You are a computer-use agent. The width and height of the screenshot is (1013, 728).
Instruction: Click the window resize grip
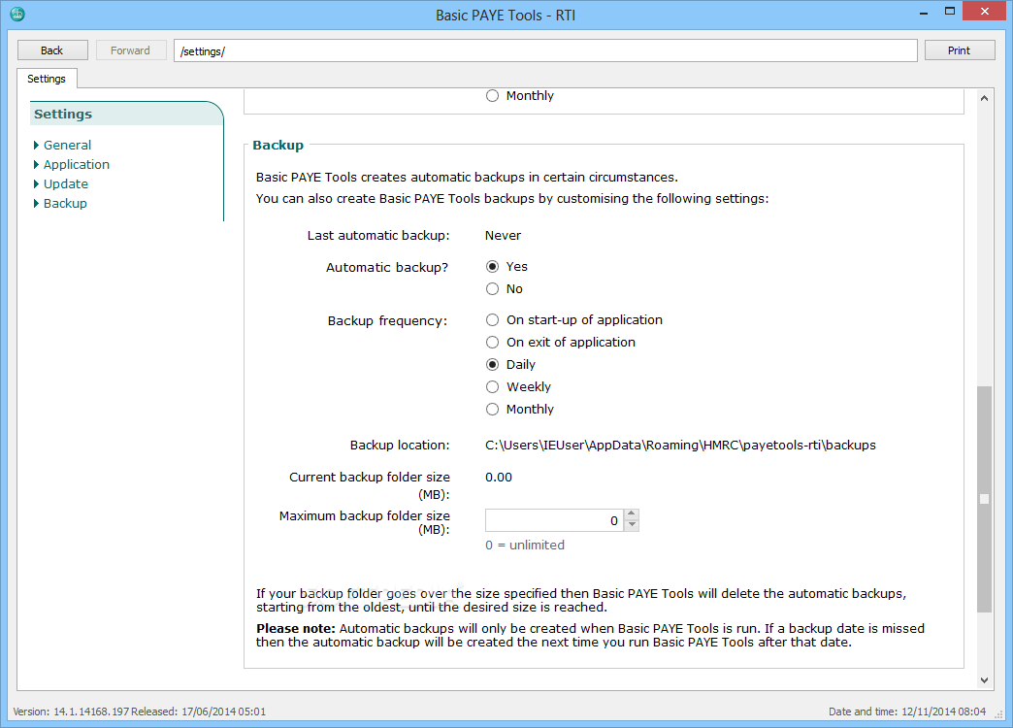[998, 712]
